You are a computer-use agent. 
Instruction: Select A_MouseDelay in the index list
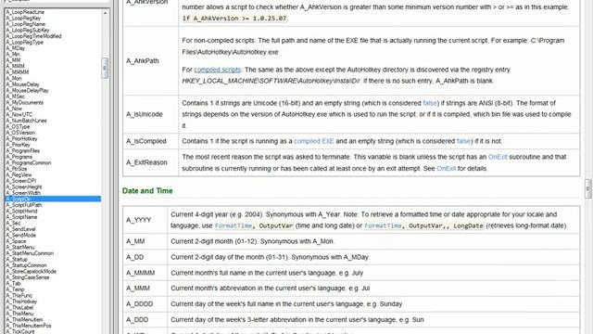coord(22,84)
